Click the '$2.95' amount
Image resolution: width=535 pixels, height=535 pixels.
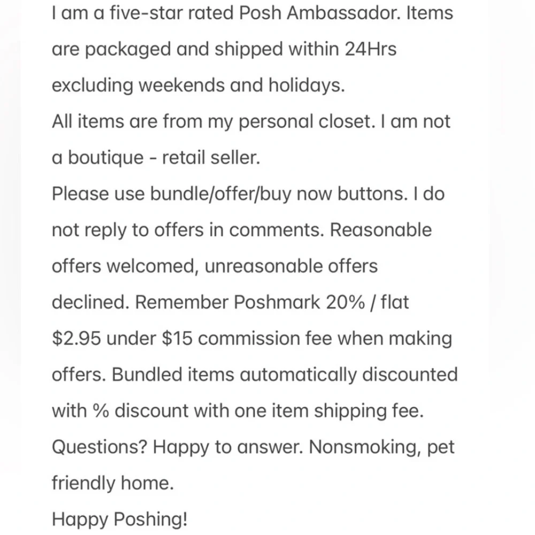(x=77, y=339)
